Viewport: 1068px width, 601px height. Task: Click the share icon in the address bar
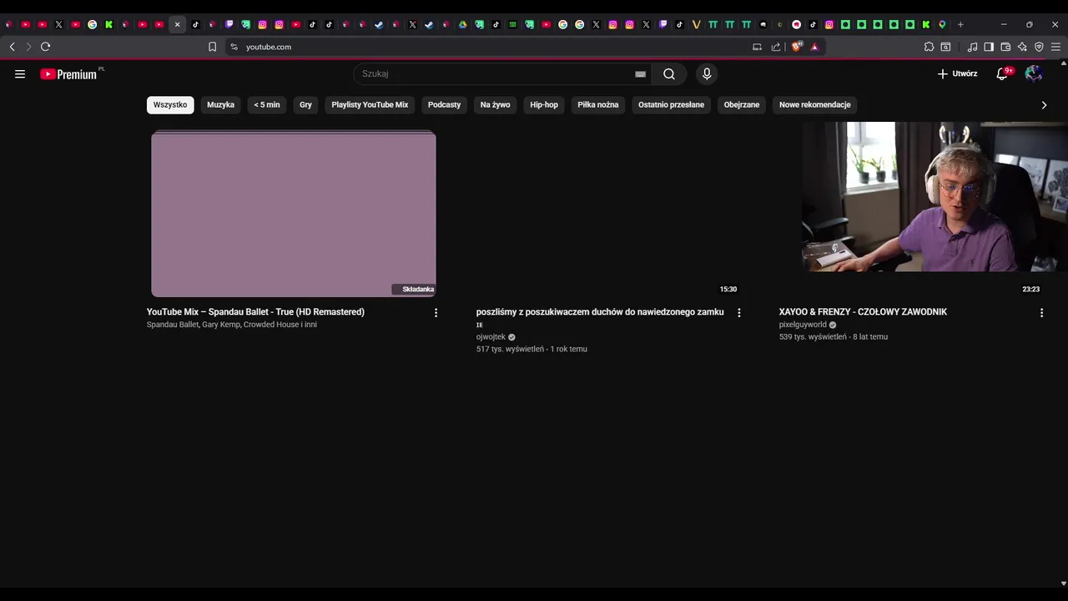(x=776, y=47)
